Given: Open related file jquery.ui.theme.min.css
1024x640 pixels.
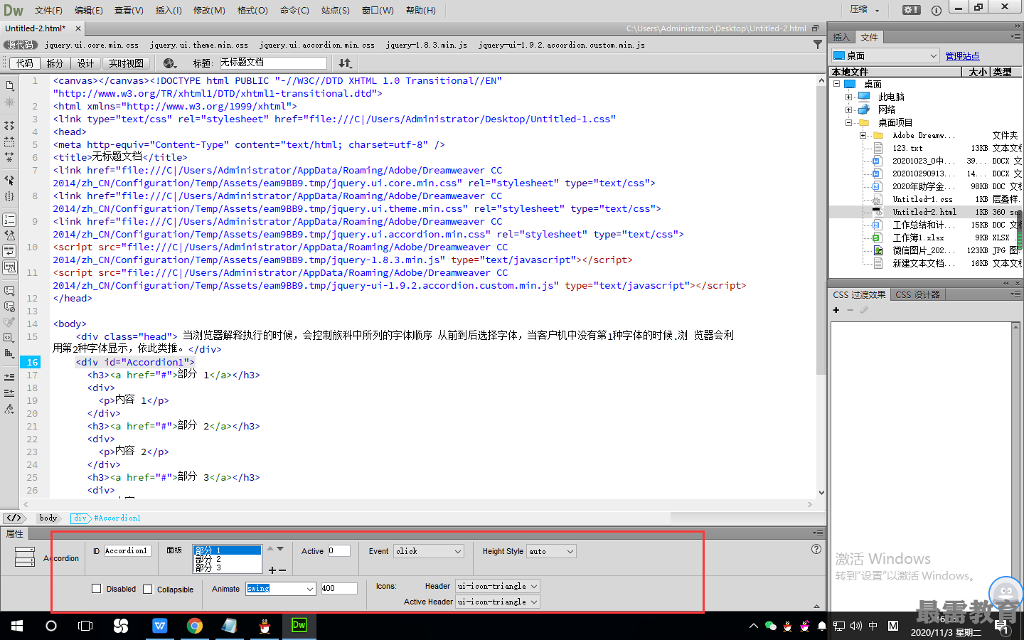Looking at the screenshot, I should pyautogui.click(x=198, y=45).
